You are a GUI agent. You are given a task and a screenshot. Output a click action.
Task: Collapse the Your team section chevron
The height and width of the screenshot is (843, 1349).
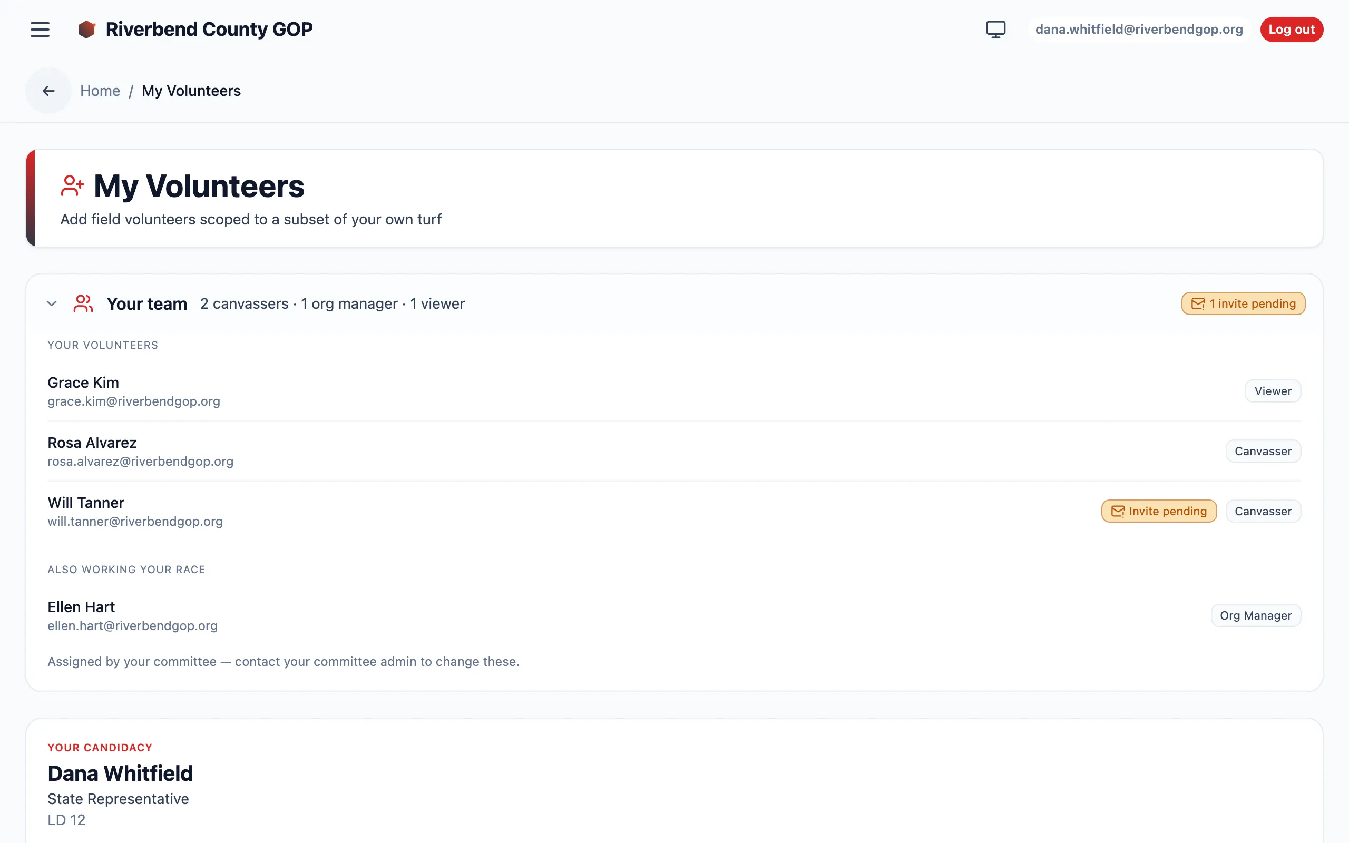point(52,304)
